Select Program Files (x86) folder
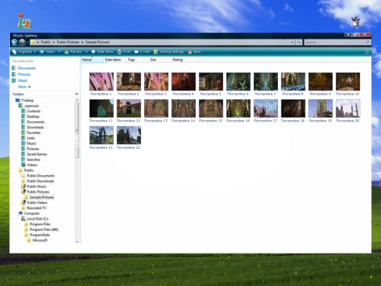This screenshot has height=286, width=381. [42, 230]
